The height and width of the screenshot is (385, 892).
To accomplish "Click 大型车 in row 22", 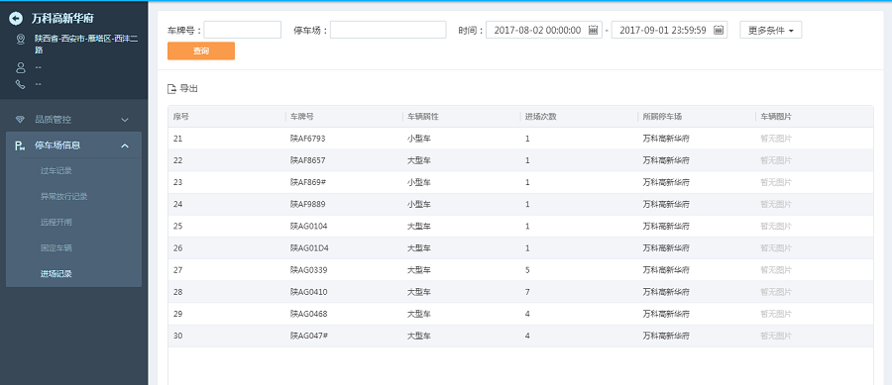I will click(x=418, y=160).
